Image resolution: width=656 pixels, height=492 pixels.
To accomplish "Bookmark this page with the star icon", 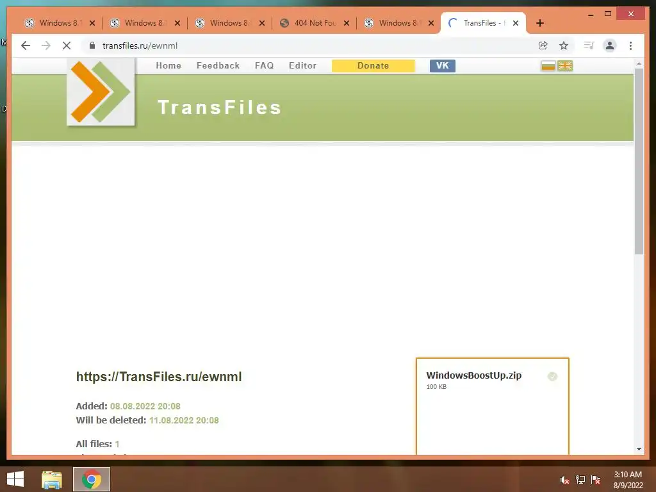I will (564, 45).
